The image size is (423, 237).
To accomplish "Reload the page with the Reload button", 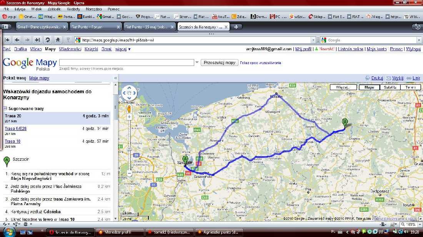I will point(47,40).
